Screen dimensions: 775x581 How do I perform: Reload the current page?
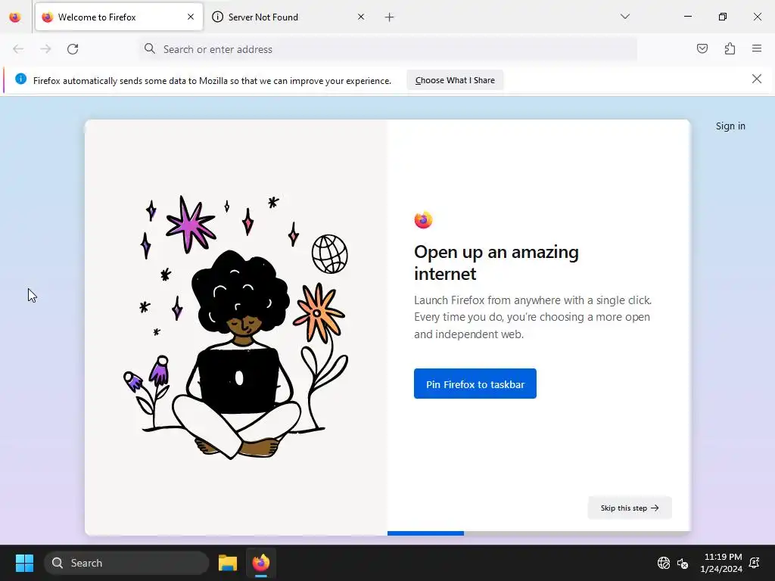[73, 49]
